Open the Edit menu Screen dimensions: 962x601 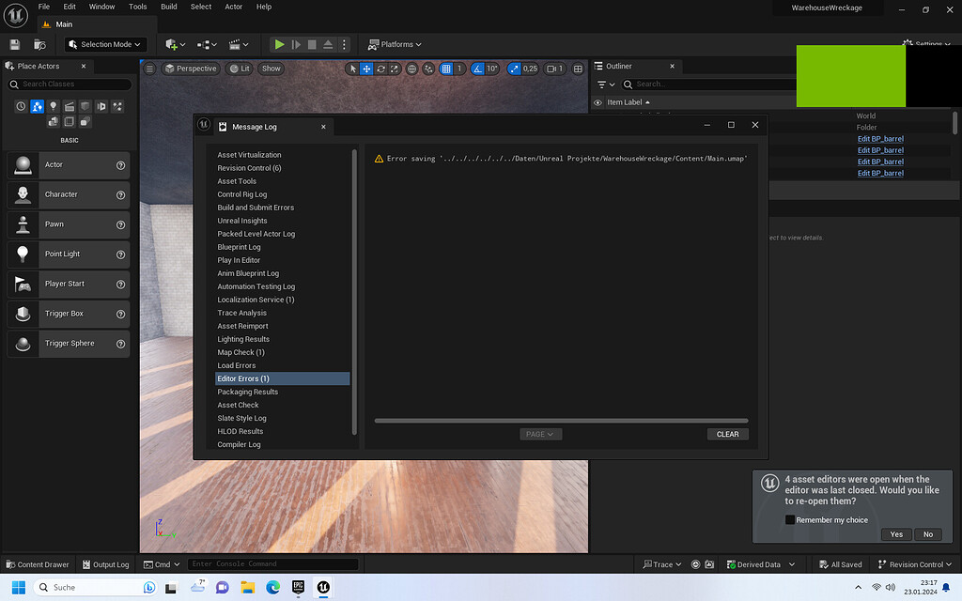(70, 7)
